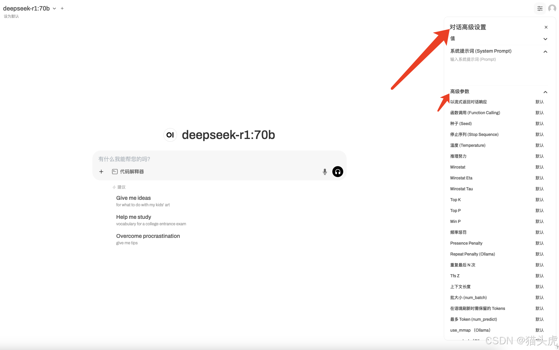The height and width of the screenshot is (350, 559).
Task: Toggle Mirostat Eta default value
Action: (x=540, y=178)
